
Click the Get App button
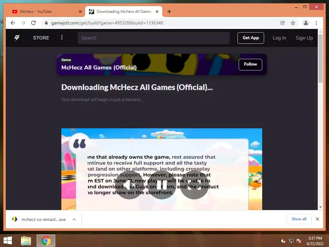click(x=251, y=38)
